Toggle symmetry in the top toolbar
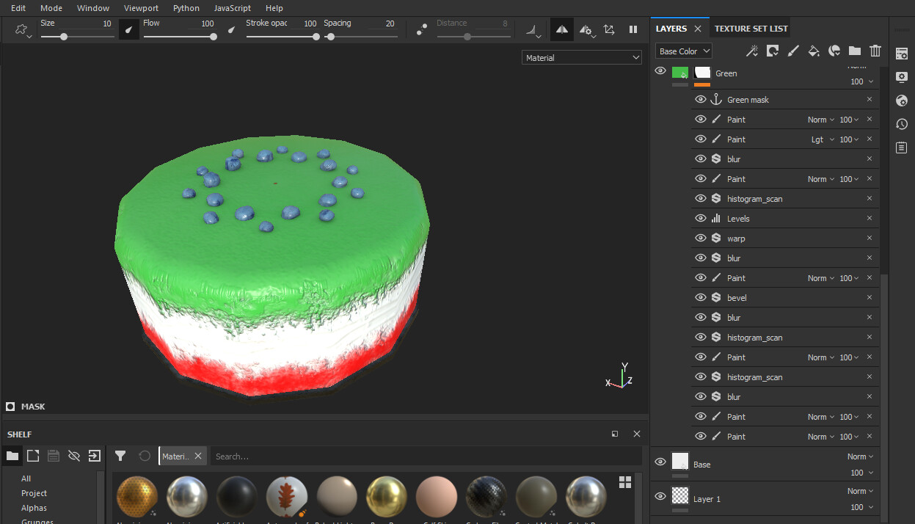Screen dimensions: 915x524 pyautogui.click(x=562, y=29)
